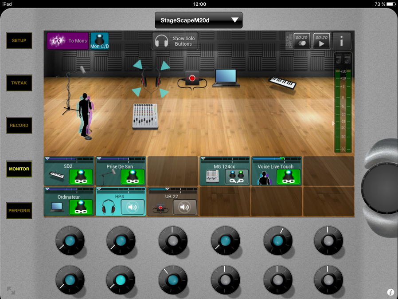
Task: Switch to the PERFORM mode
Action: point(19,211)
